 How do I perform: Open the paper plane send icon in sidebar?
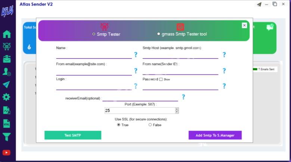coord(7,84)
